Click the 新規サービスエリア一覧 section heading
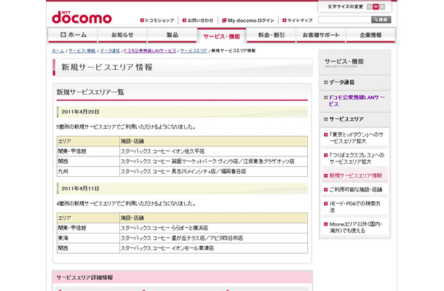Screen dimensions: 444x291 pos(90,92)
